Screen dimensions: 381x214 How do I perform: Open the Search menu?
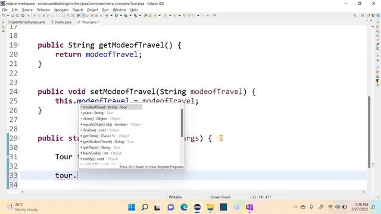click(78, 10)
